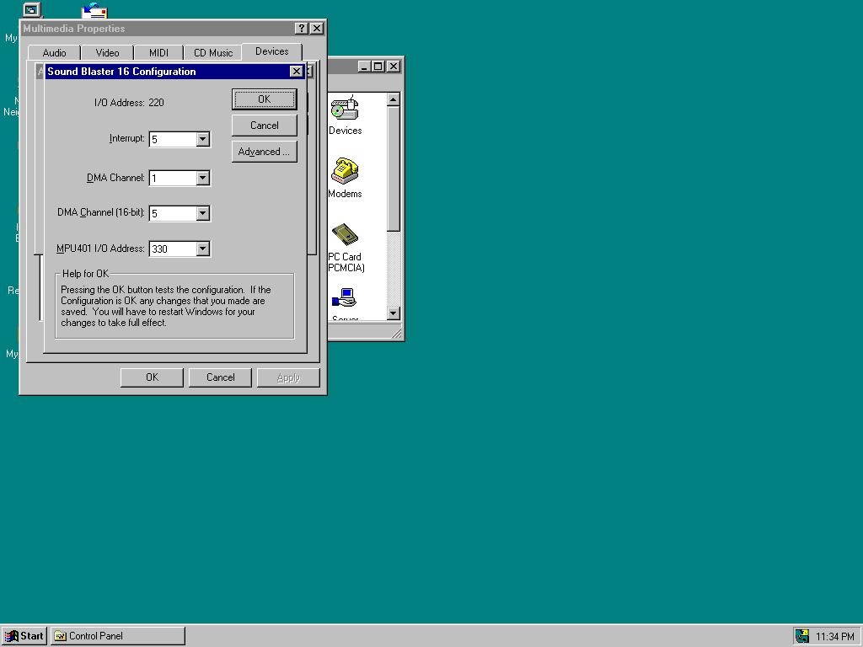Select the Devices icon in Control Panel

pos(345,110)
